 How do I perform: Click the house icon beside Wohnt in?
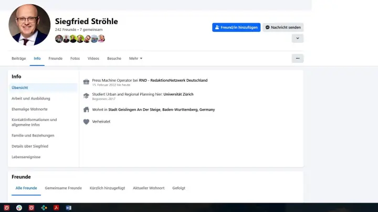[86, 109]
